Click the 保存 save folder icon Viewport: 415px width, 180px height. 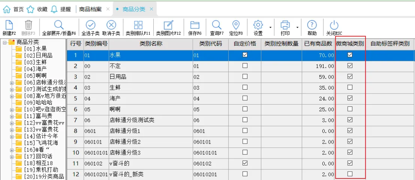(x=195, y=25)
